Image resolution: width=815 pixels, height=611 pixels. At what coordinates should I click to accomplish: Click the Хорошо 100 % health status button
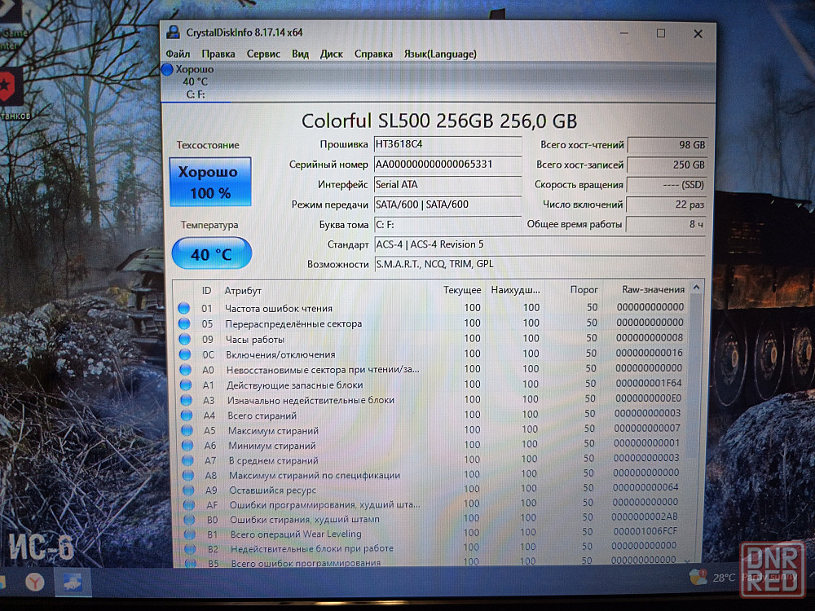(x=210, y=182)
